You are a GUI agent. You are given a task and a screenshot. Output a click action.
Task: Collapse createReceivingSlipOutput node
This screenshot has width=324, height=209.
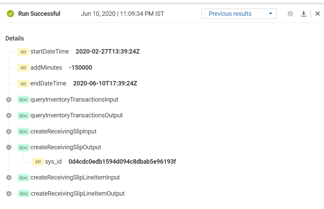[x=9, y=148]
